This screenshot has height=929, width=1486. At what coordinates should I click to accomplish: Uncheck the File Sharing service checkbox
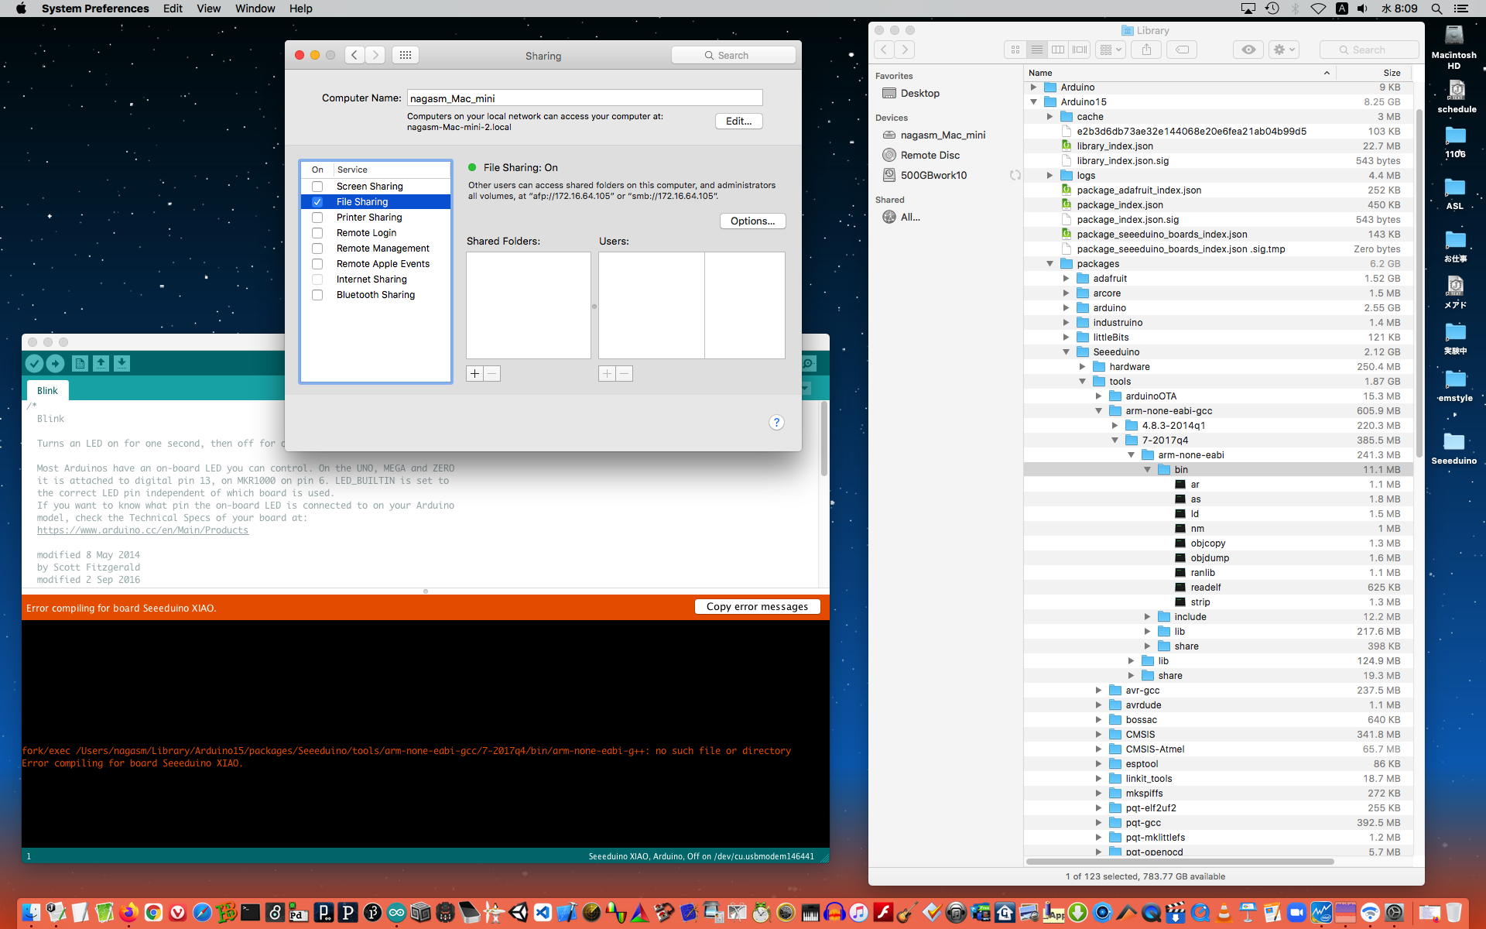point(317,202)
